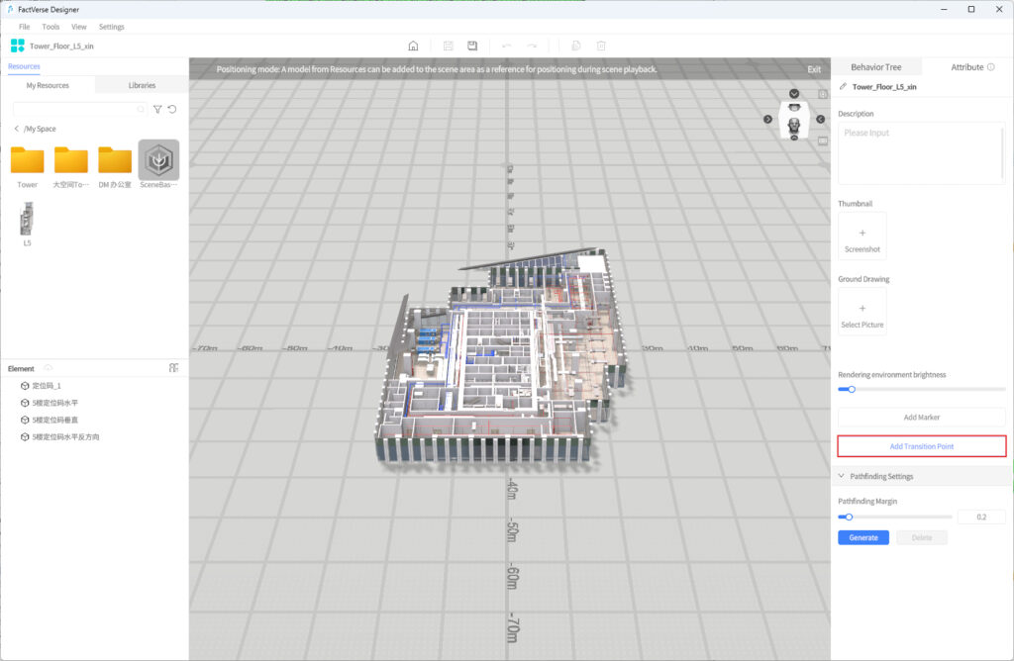This screenshot has width=1014, height=661.
Task: Select the SceneBas… scene resource
Action: (158, 165)
